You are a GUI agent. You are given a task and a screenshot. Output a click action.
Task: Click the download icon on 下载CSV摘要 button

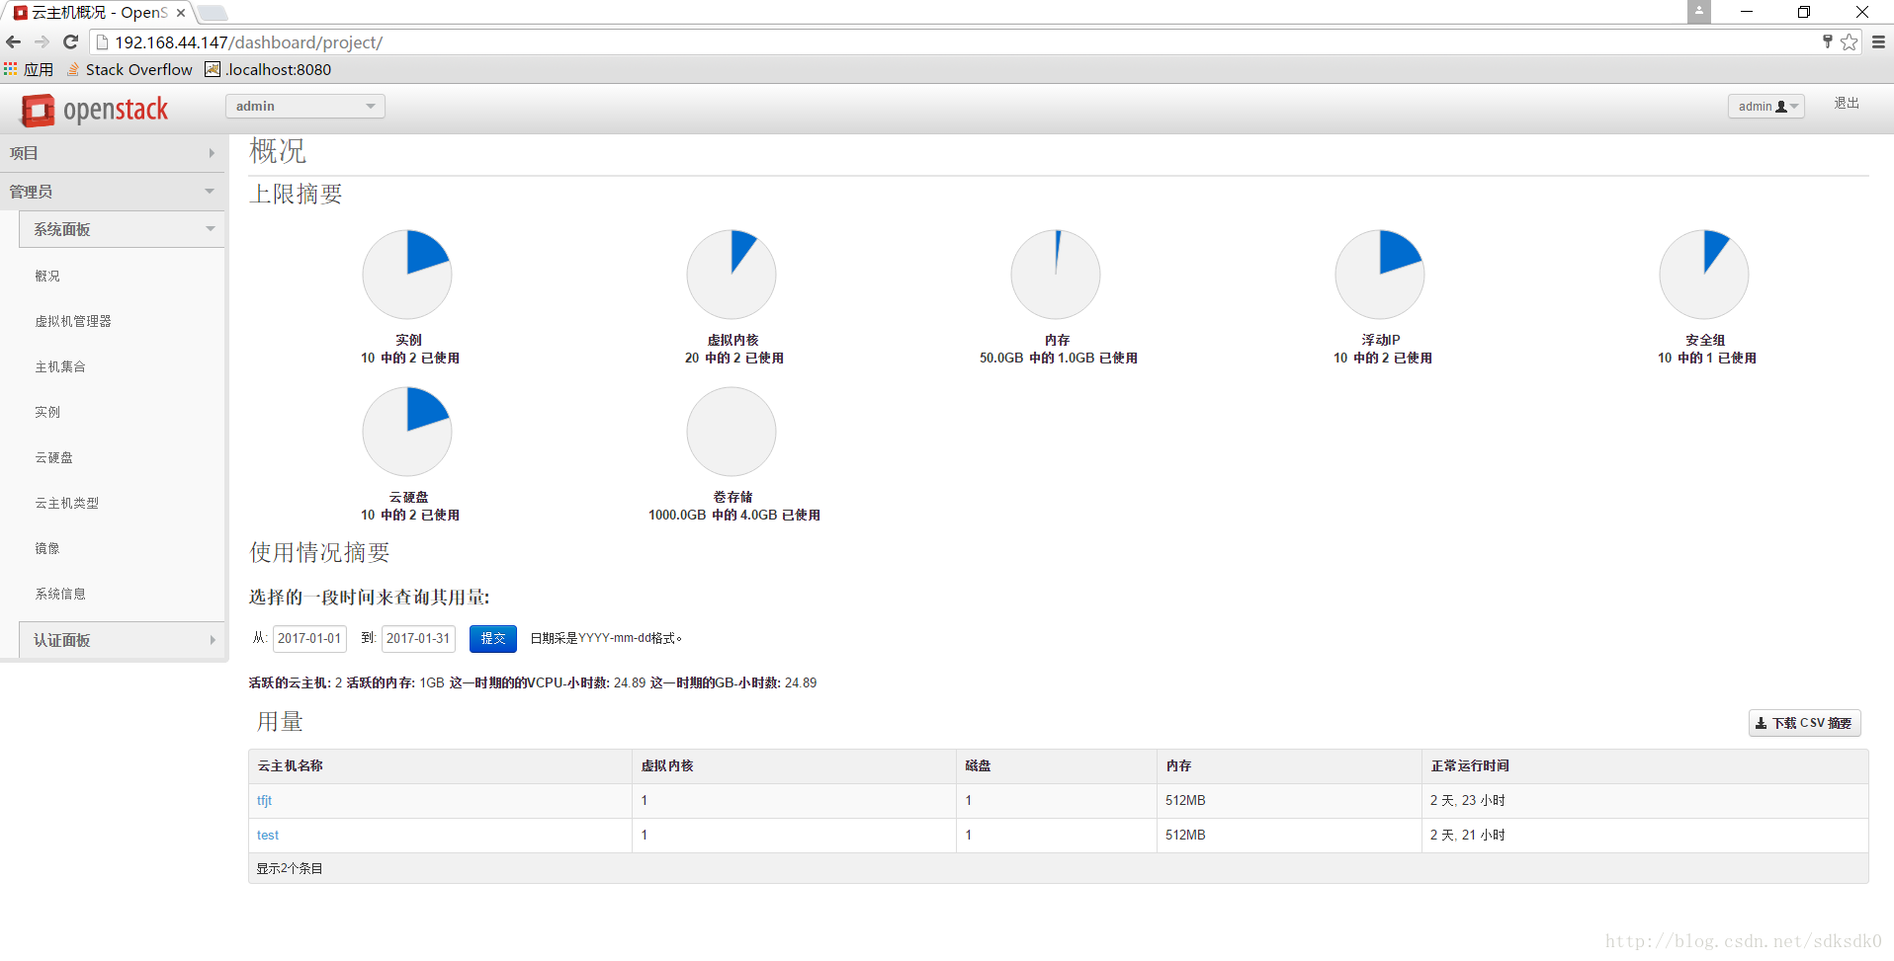click(1762, 723)
